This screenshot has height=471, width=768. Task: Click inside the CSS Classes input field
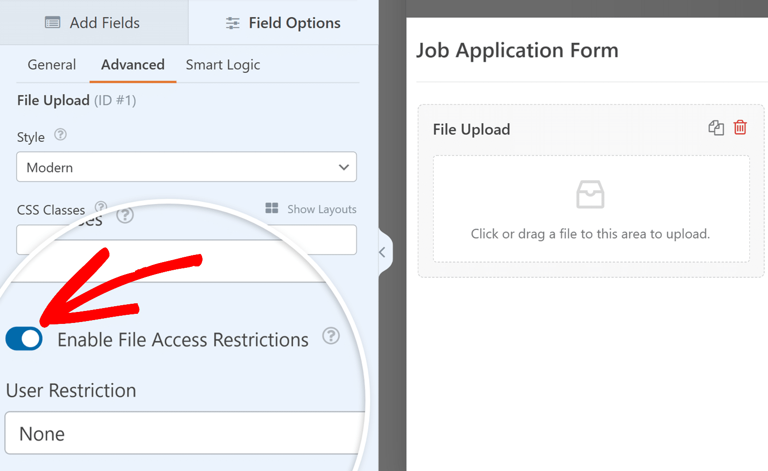(186, 240)
